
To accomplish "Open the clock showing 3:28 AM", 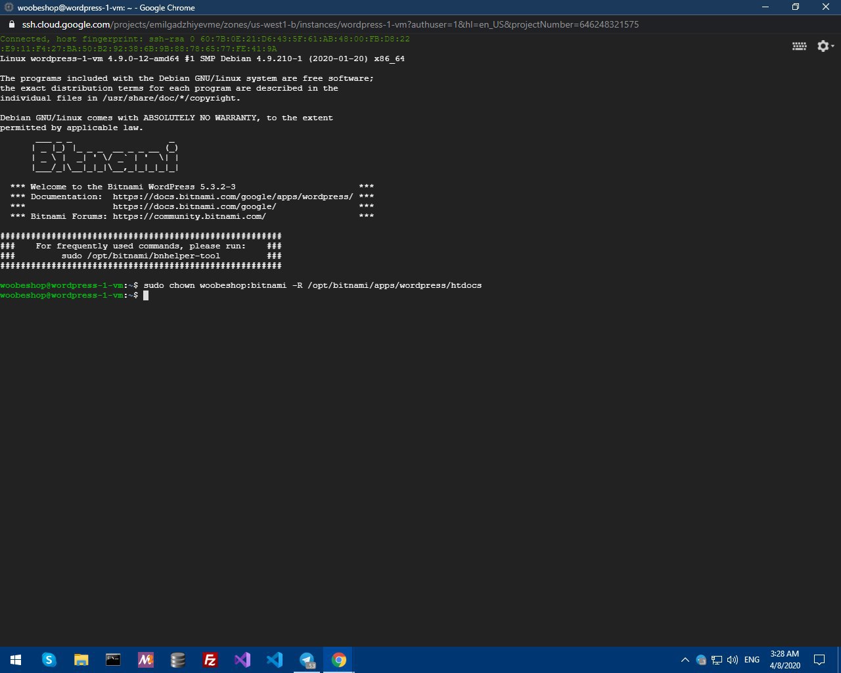I will point(785,660).
